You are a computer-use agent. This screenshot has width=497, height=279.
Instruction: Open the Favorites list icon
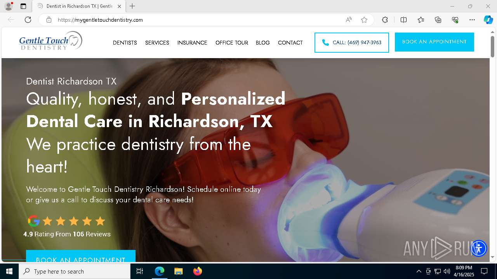(x=421, y=20)
